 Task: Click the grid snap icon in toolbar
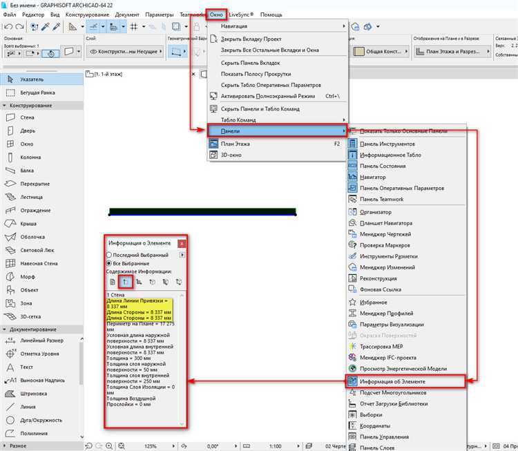click(x=134, y=26)
